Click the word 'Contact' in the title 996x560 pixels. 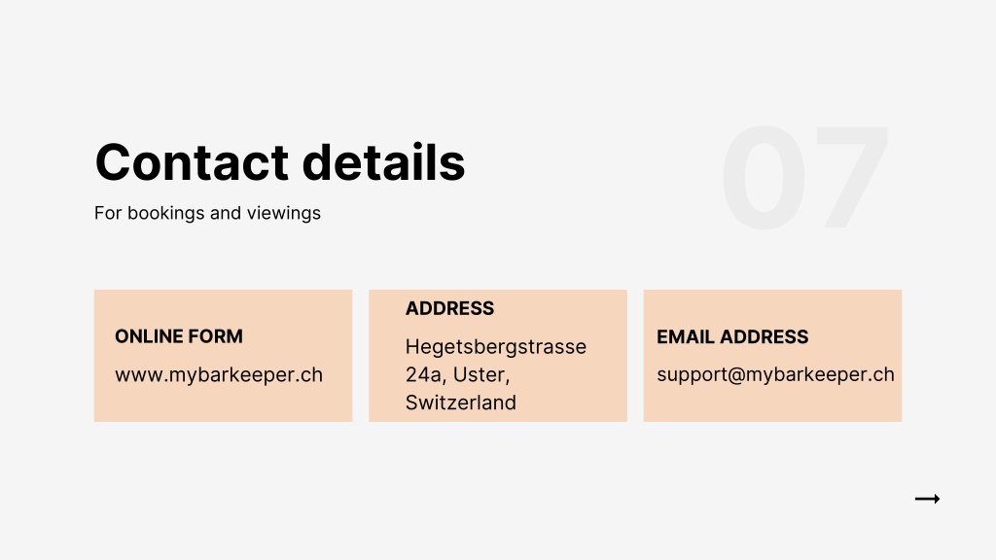pyautogui.click(x=192, y=162)
